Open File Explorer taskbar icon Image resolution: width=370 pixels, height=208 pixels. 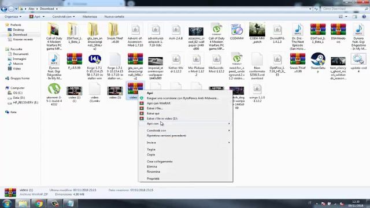pyautogui.click(x=23, y=203)
